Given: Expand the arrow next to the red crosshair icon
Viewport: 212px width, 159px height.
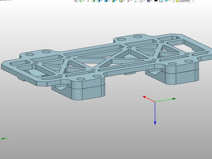Looking at the screenshot, I should click(x=132, y=1).
